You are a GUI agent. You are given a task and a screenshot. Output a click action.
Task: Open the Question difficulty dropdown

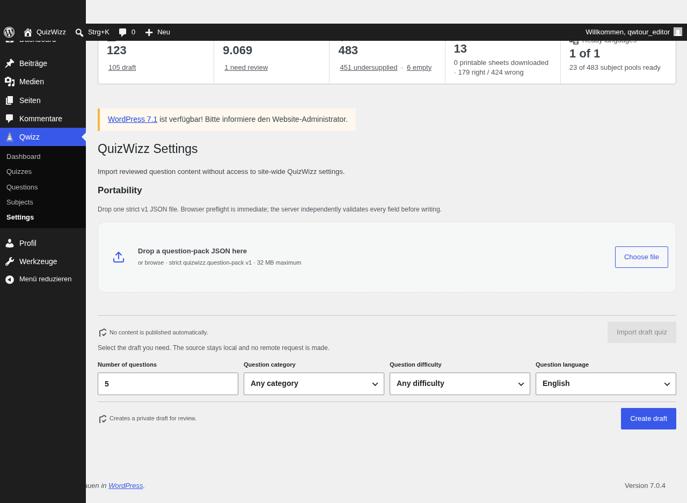pyautogui.click(x=460, y=384)
